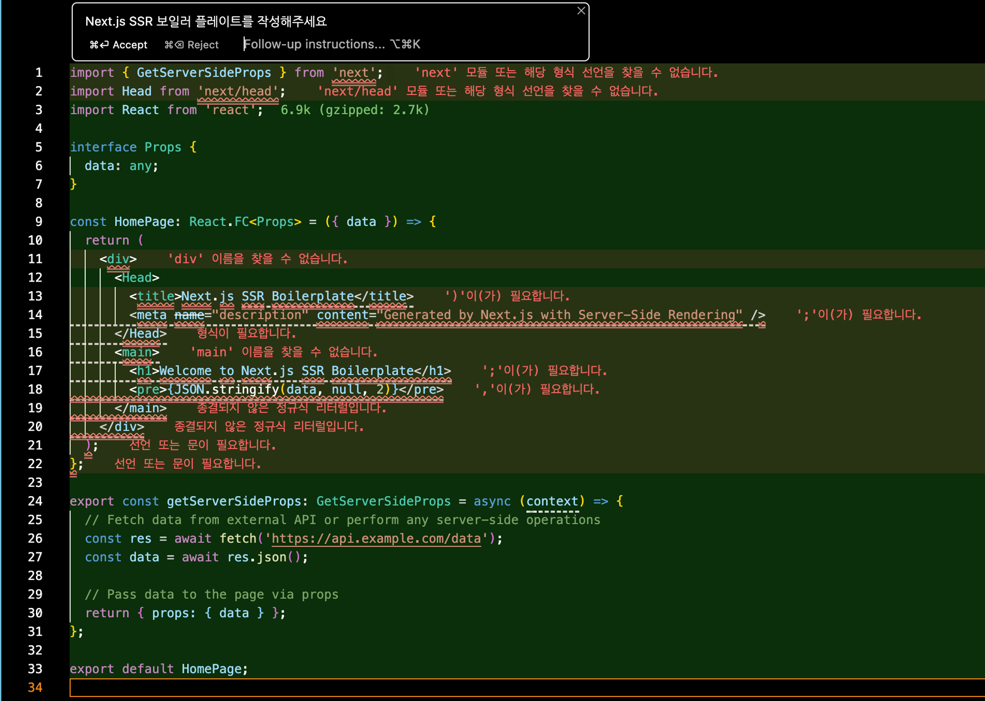The image size is (985, 701).
Task: Click the error '선언 또는 문이 필요합니다.' on line 21
Action: click(x=202, y=446)
